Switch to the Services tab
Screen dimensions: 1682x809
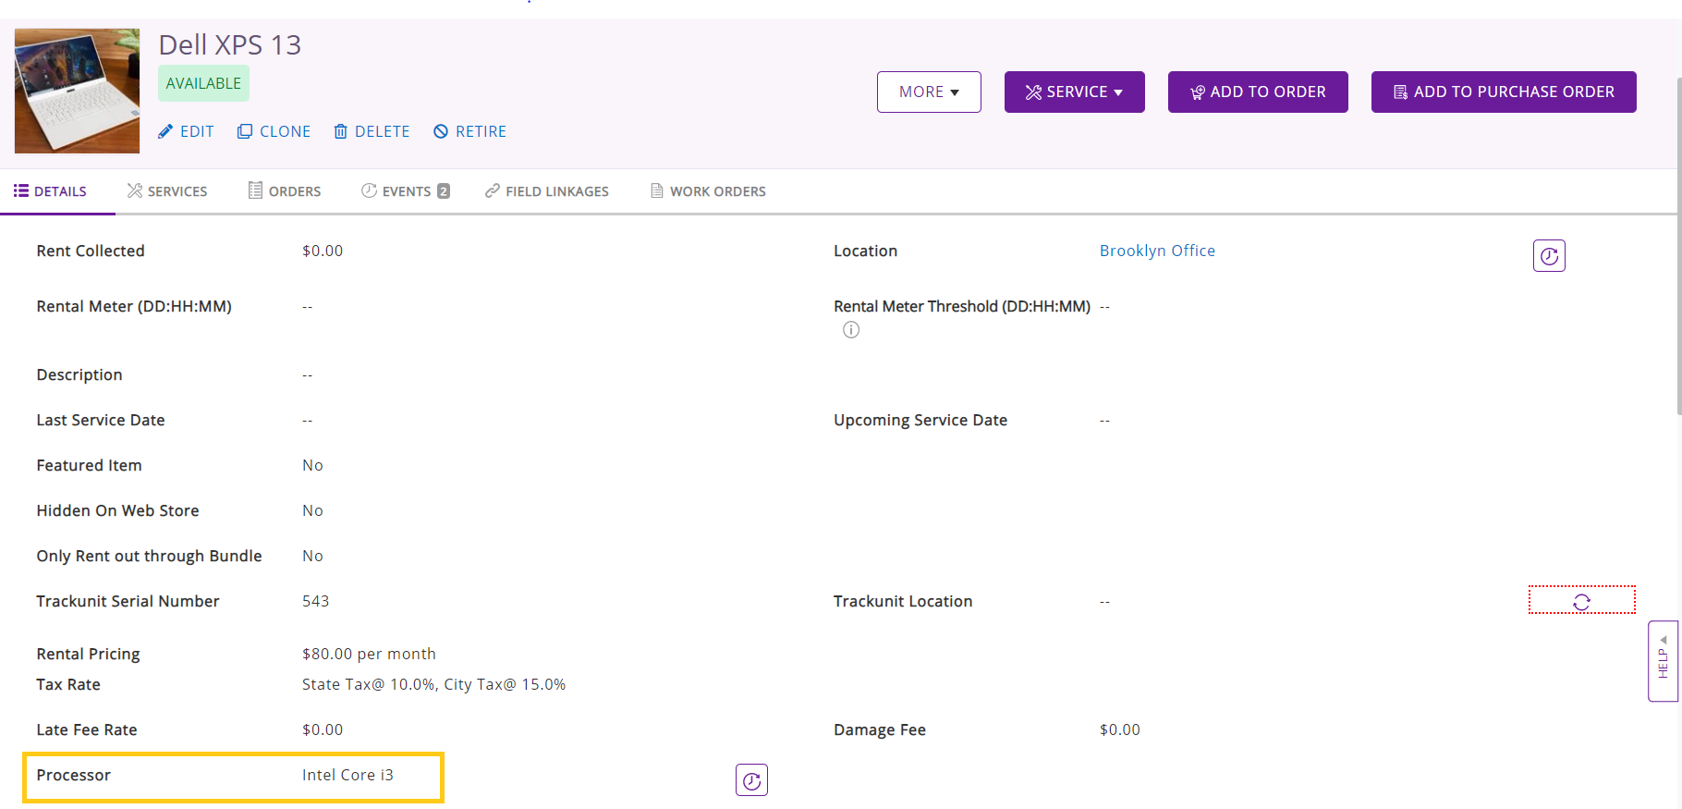(x=167, y=191)
